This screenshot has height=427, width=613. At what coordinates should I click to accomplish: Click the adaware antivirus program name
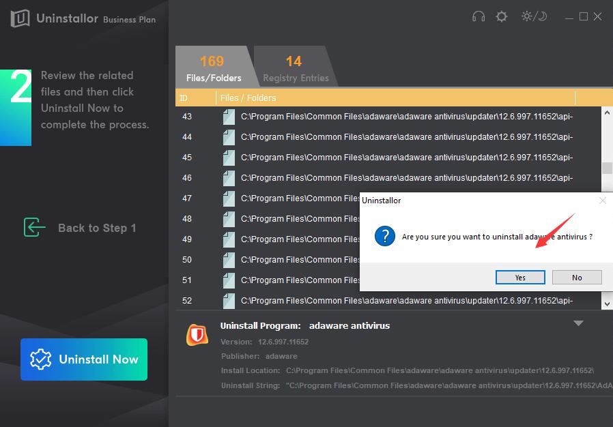350,326
